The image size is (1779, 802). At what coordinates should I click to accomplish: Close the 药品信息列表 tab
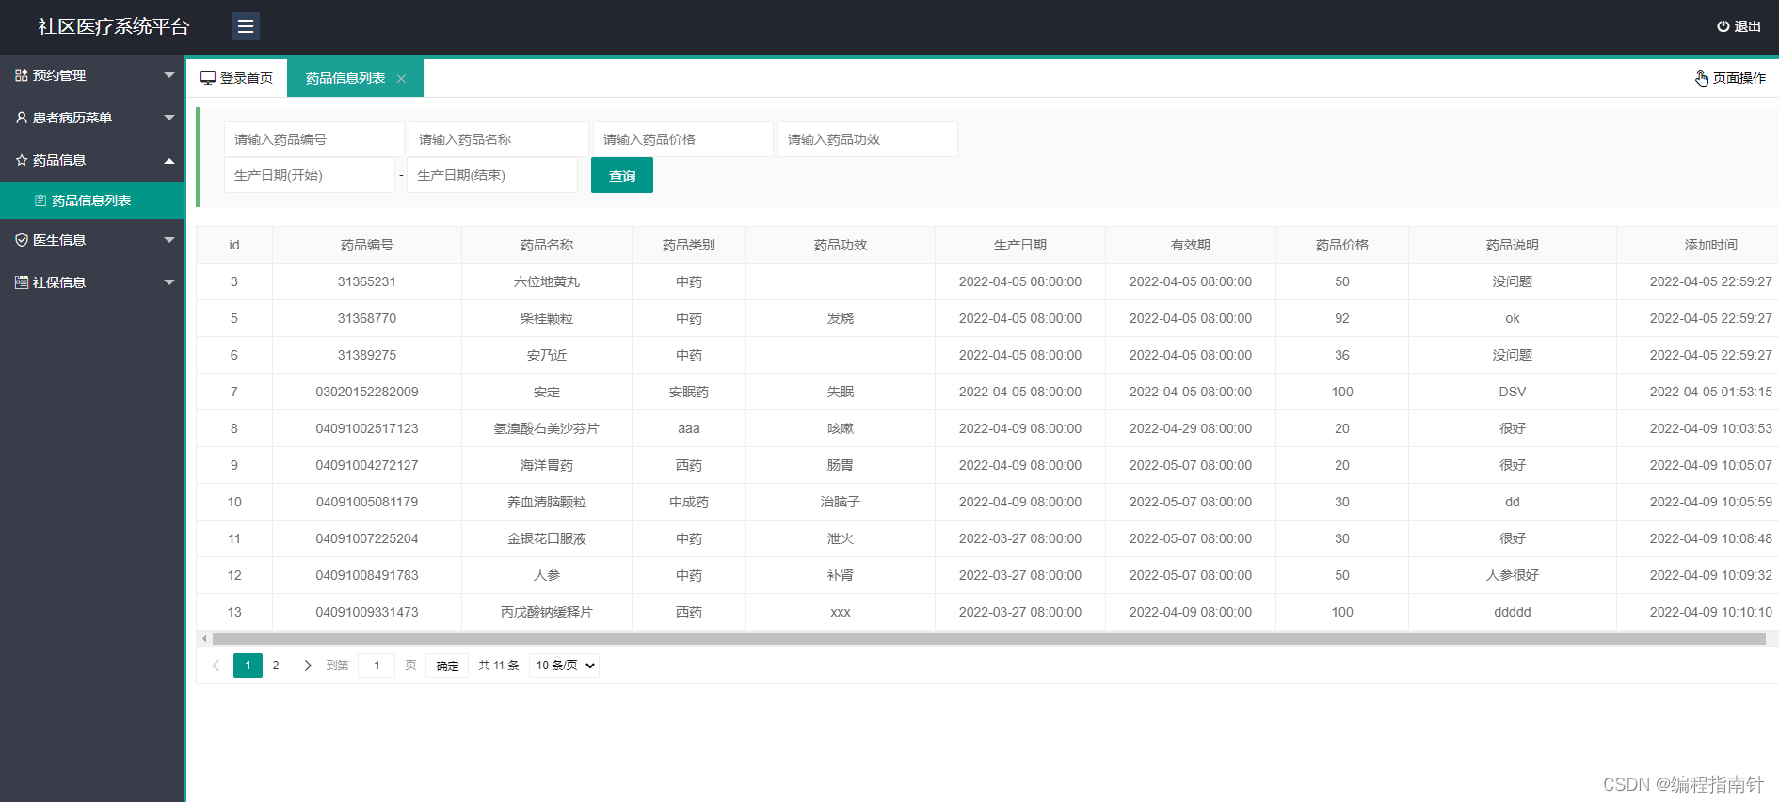[x=401, y=78]
